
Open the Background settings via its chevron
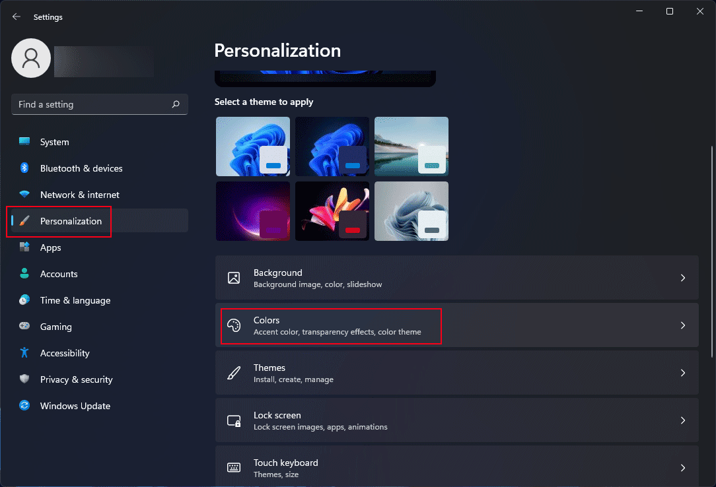click(x=683, y=278)
